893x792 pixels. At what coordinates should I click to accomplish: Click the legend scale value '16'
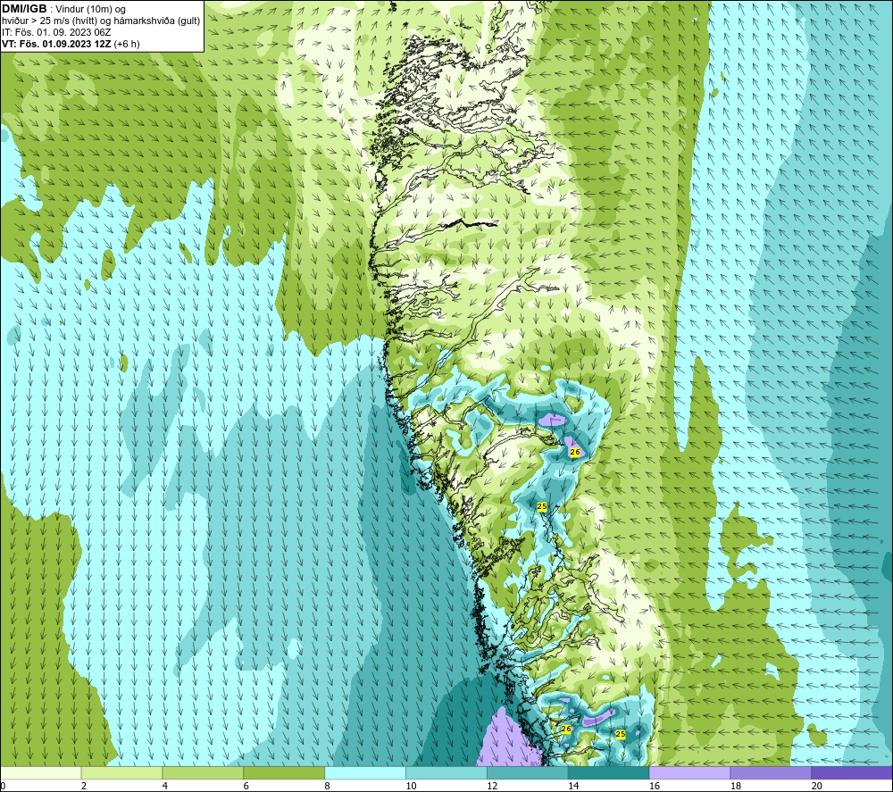tap(655, 787)
